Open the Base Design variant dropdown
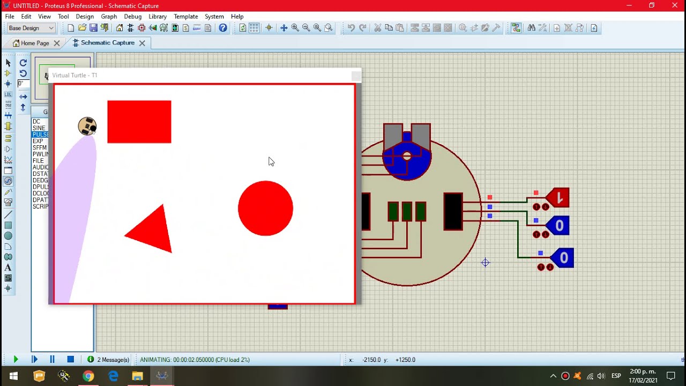 point(32,28)
